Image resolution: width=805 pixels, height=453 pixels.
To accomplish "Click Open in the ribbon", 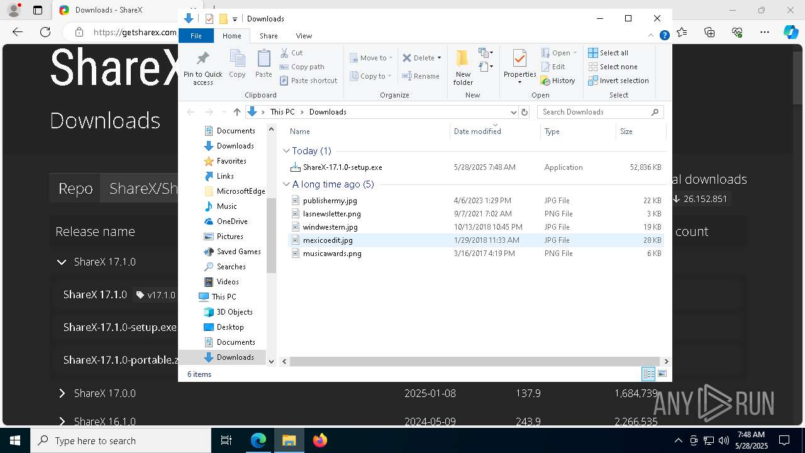I will tap(555, 53).
